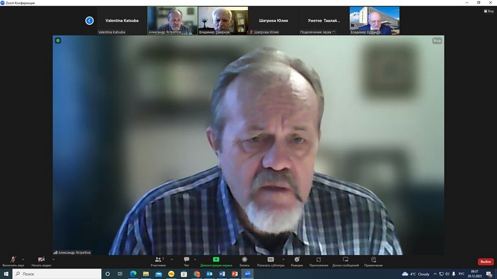Viewport: 497px width, 279px height.
Task: Open Приложения apps panel
Action: (318, 261)
